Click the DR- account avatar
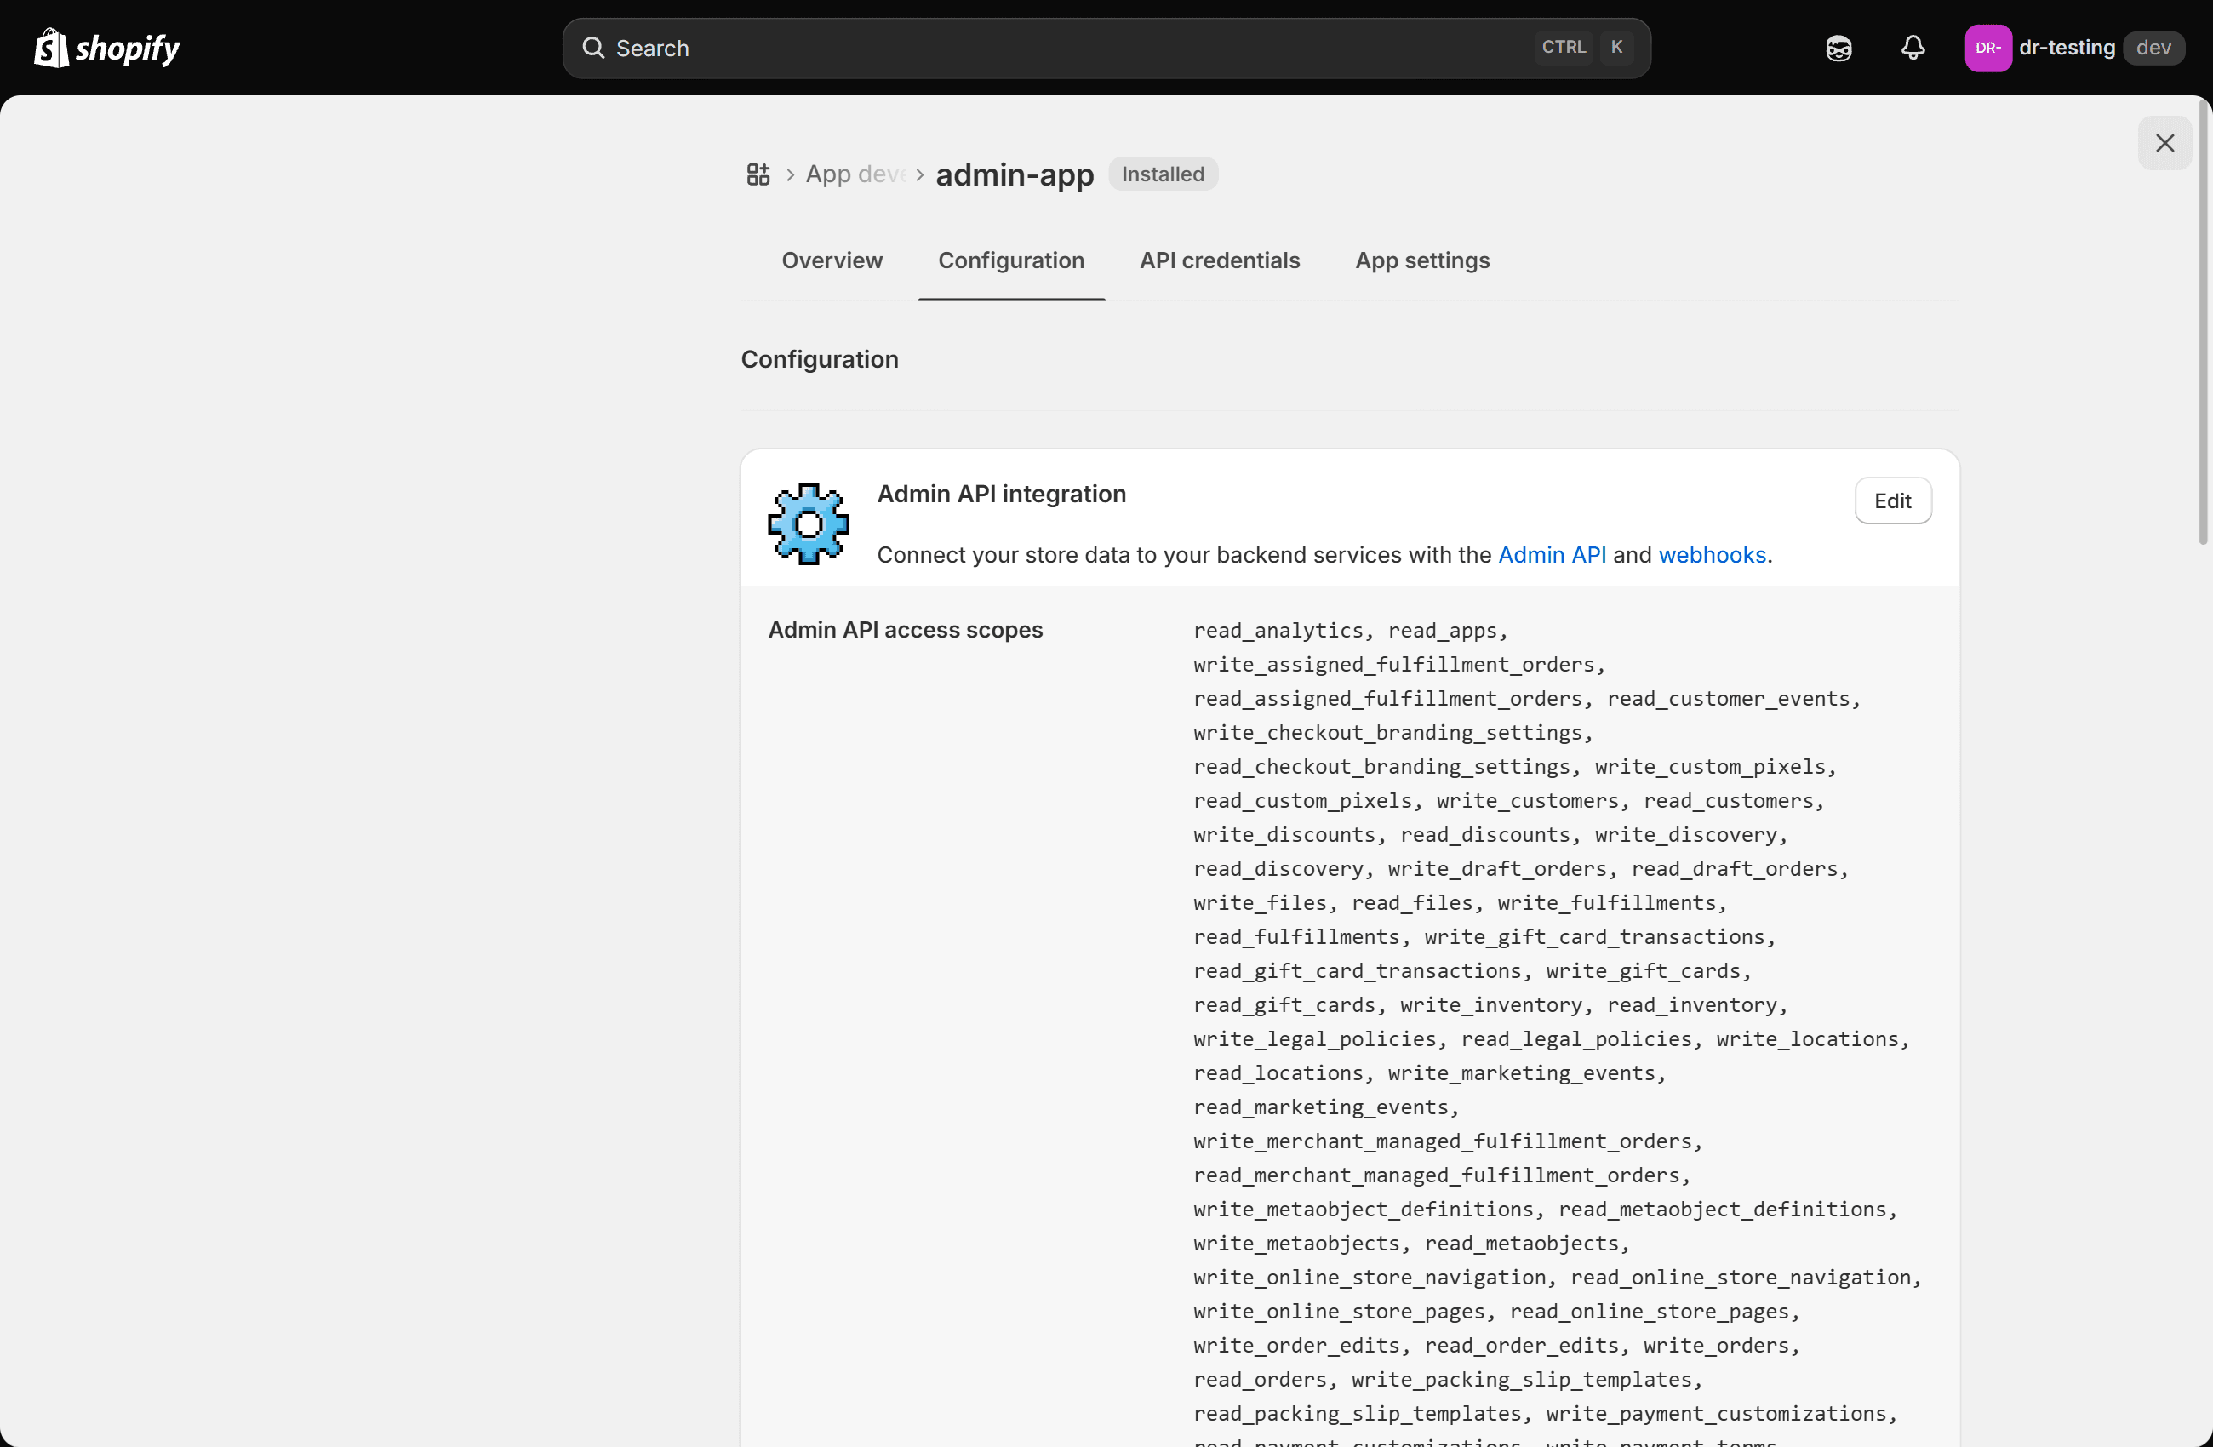Viewport: 2213px width, 1447px height. tap(1988, 49)
